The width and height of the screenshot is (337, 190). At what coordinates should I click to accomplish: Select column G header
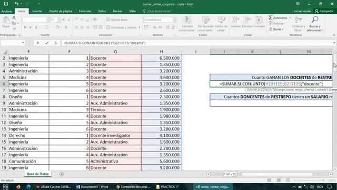(x=115, y=52)
